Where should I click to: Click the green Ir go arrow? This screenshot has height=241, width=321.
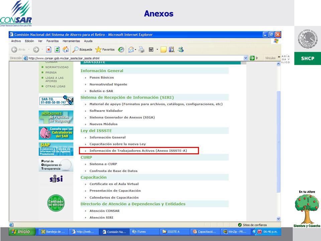click(x=252, y=58)
